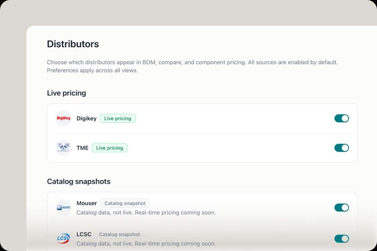Click the Live pricing badge next to Digikey
This screenshot has width=377, height=251.
coord(118,118)
